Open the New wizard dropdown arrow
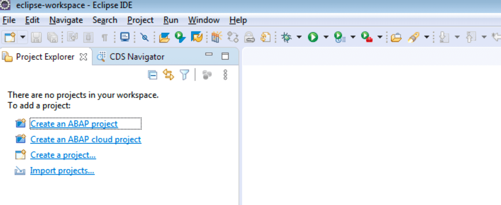This screenshot has width=501, height=205. pyautogui.click(x=23, y=37)
